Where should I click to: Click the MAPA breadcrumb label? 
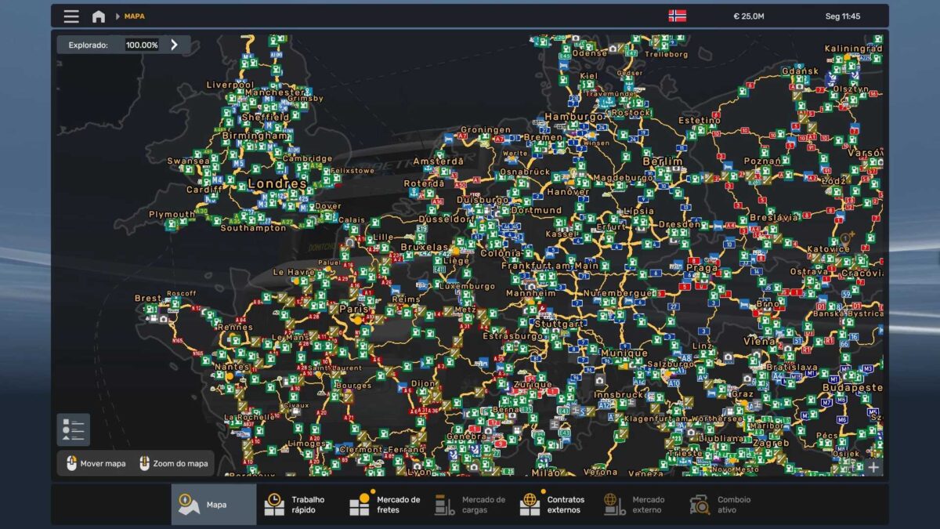click(134, 16)
